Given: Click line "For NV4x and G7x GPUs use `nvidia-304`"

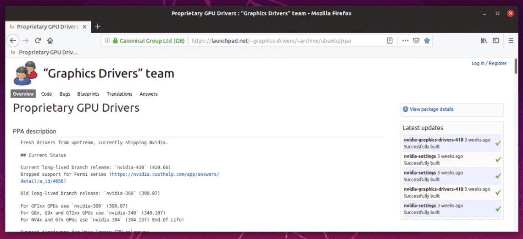Looking at the screenshot, I should pos(102,220).
